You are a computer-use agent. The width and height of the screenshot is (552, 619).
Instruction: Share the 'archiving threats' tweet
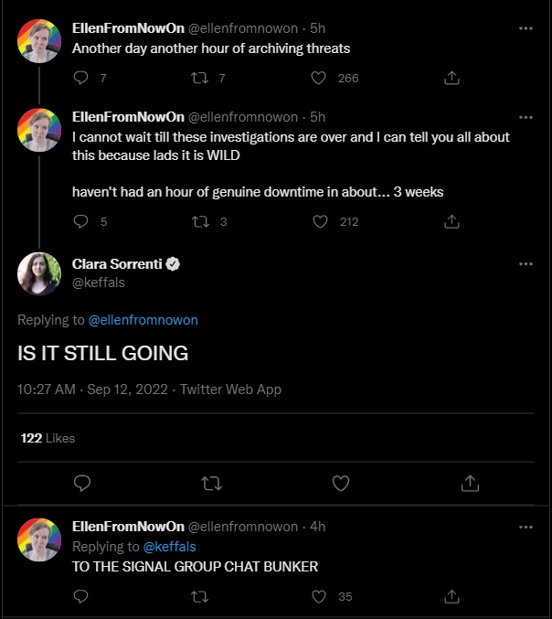pyautogui.click(x=451, y=79)
